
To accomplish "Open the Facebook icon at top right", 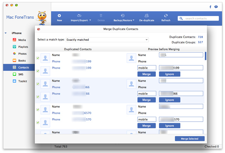I will pyautogui.click(x=210, y=7).
